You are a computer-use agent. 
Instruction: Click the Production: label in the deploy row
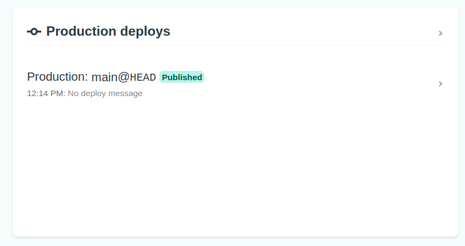57,77
